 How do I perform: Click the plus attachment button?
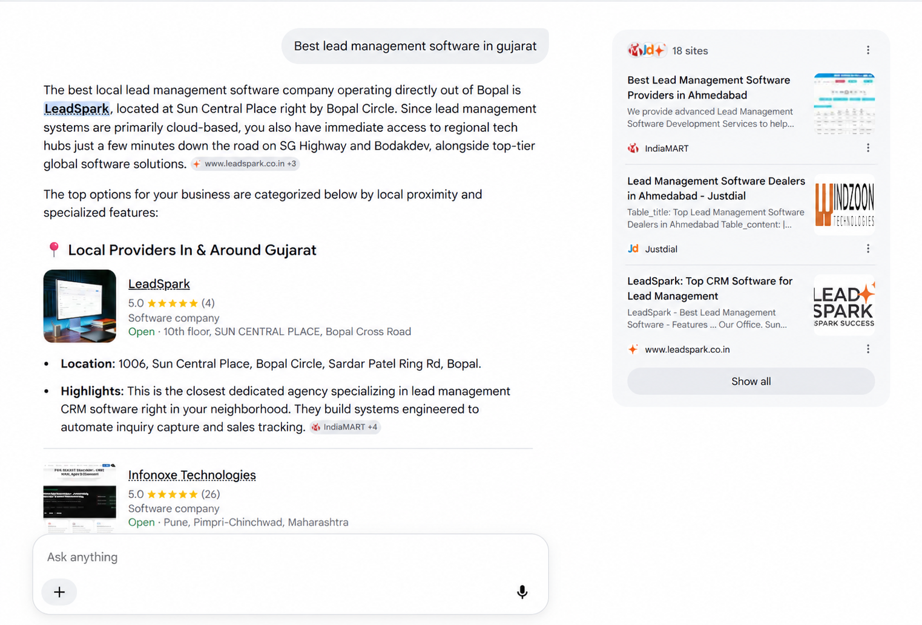59,592
